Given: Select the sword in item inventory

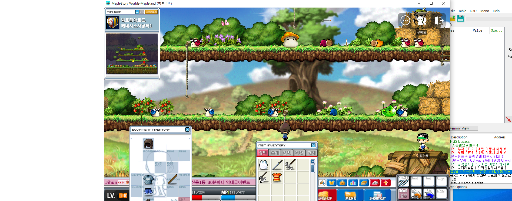Looking at the screenshot, I should 277,165.
